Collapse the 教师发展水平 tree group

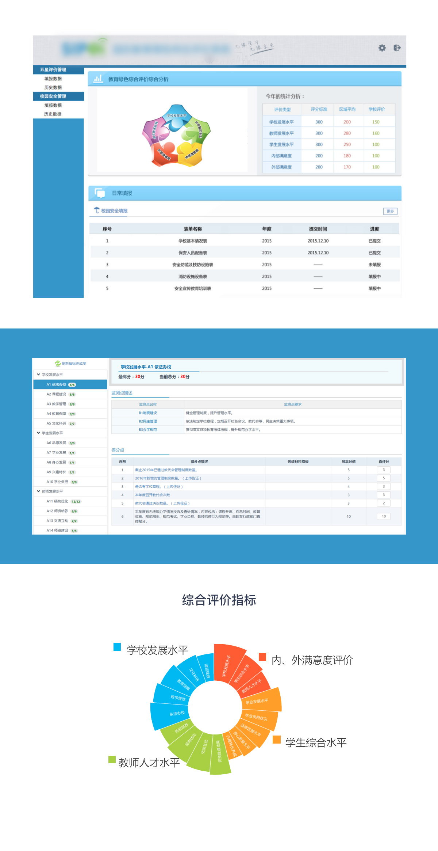click(x=38, y=491)
